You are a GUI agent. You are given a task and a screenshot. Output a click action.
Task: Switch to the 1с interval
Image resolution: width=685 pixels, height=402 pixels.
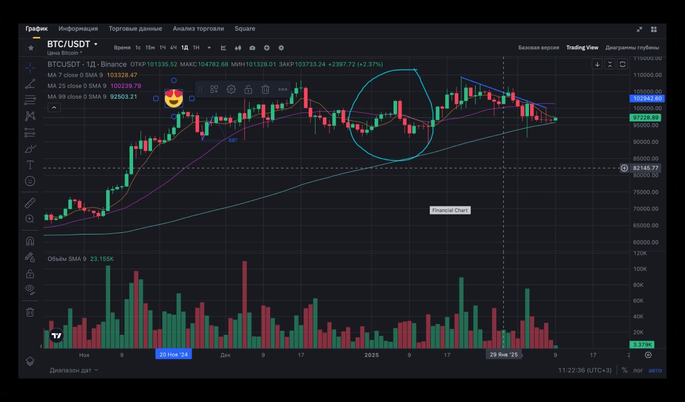click(x=138, y=48)
